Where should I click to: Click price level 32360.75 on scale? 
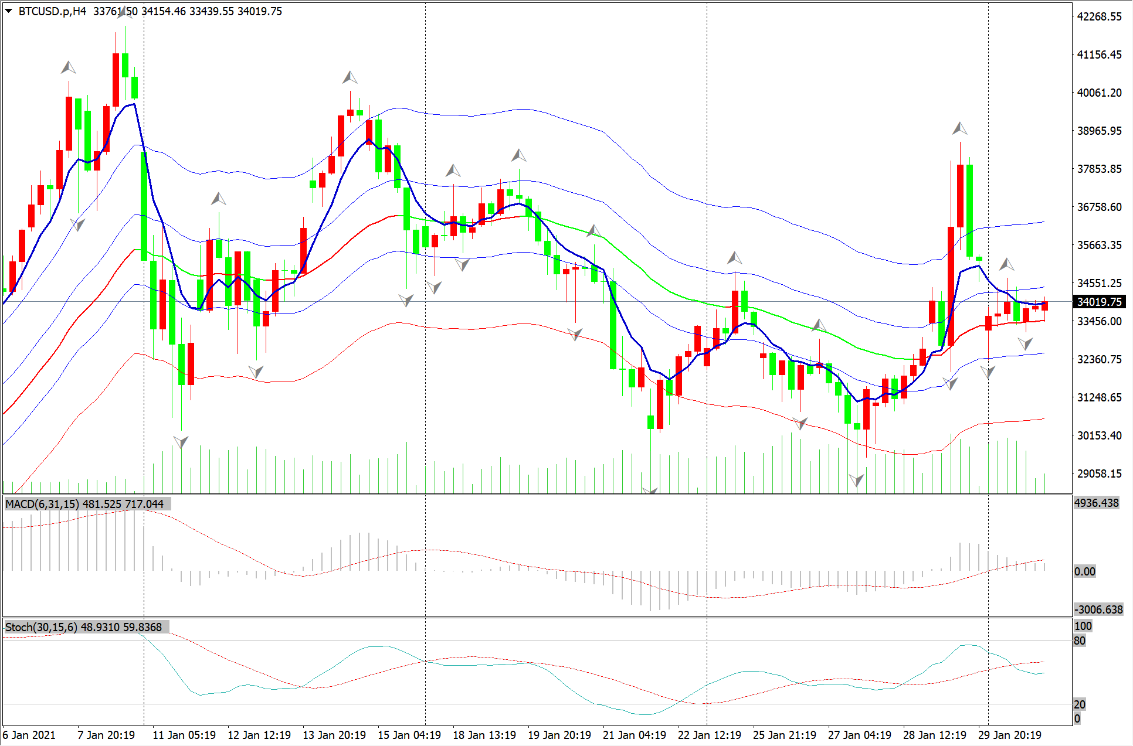click(x=1100, y=359)
